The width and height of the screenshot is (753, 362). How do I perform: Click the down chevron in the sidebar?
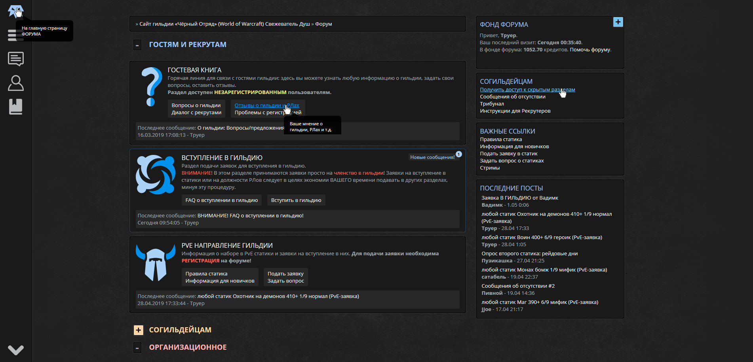tap(16, 350)
